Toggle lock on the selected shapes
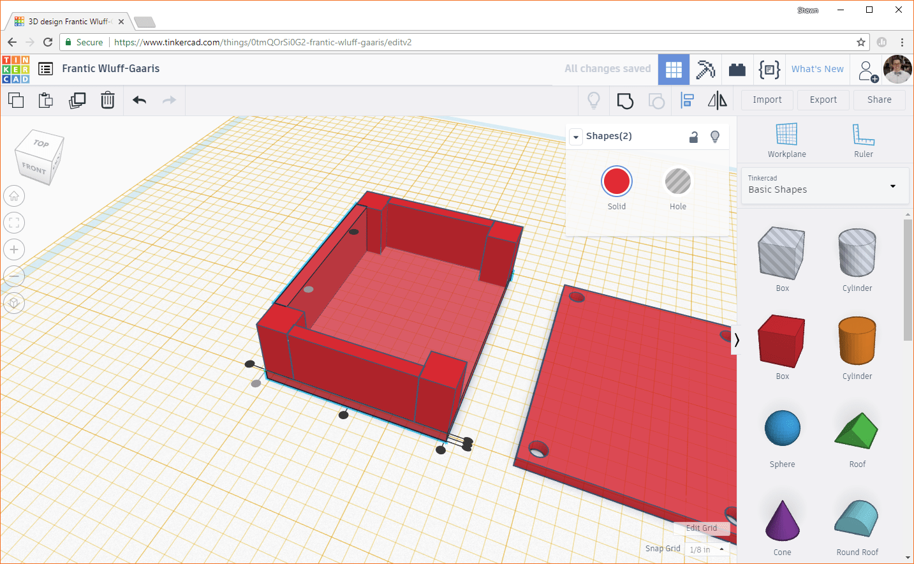 (693, 136)
